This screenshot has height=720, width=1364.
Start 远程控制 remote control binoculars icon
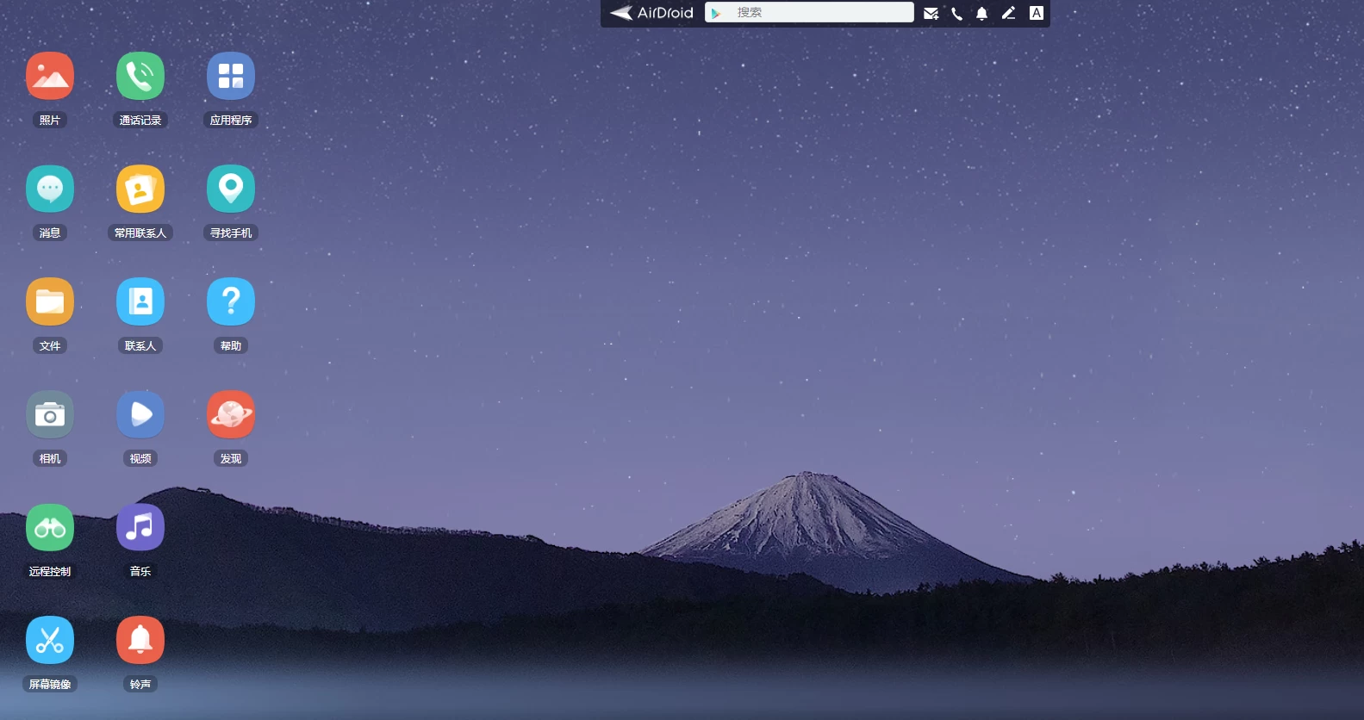click(x=50, y=527)
